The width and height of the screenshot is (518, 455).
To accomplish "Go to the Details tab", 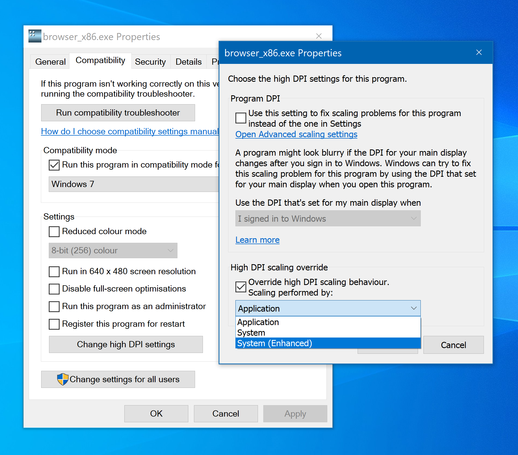I will point(189,62).
